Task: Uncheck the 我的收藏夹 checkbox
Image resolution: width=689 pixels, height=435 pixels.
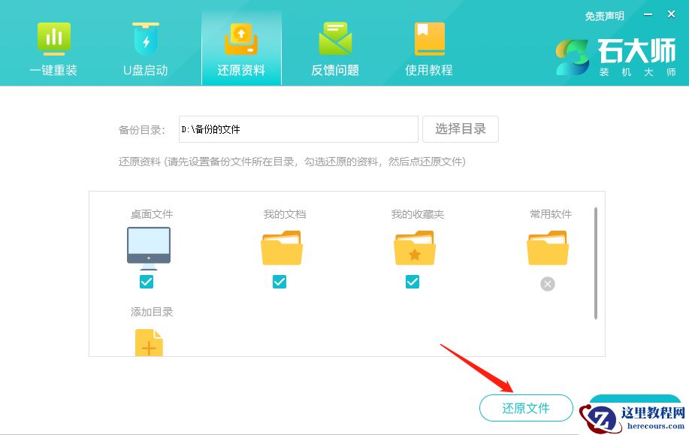Action: point(412,282)
